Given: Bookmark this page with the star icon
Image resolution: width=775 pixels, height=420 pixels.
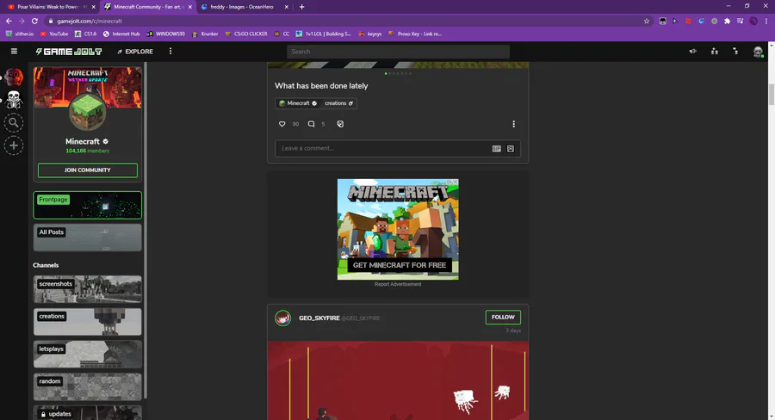Looking at the screenshot, I should coord(647,22).
